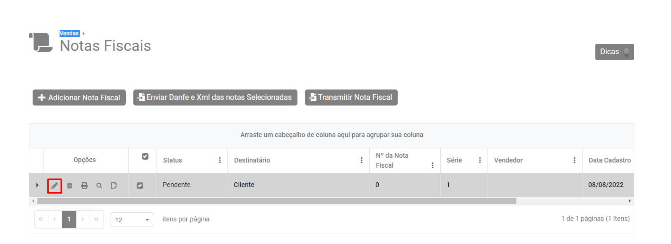Toggle the select-all checkbox in the header
Screen dimensions: 671x244
[145, 156]
